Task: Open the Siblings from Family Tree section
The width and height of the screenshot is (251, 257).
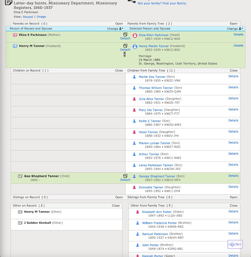Action: (234, 197)
